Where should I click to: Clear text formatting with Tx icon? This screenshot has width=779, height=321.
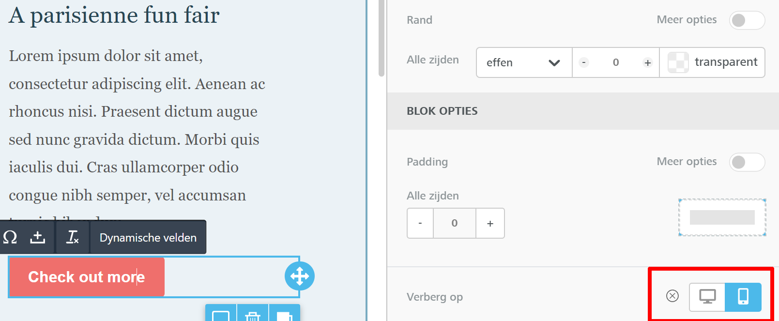tap(73, 237)
